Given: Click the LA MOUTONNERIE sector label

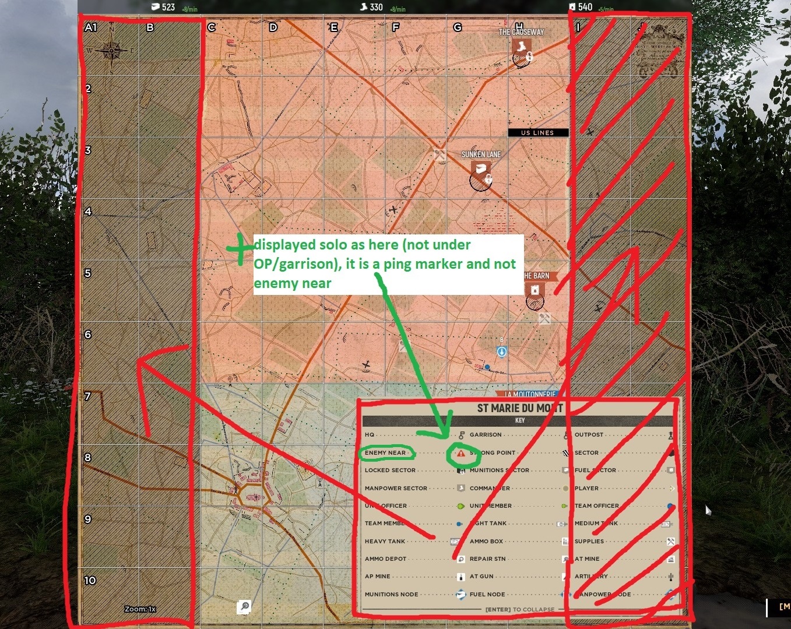Looking at the screenshot, I should [x=529, y=395].
